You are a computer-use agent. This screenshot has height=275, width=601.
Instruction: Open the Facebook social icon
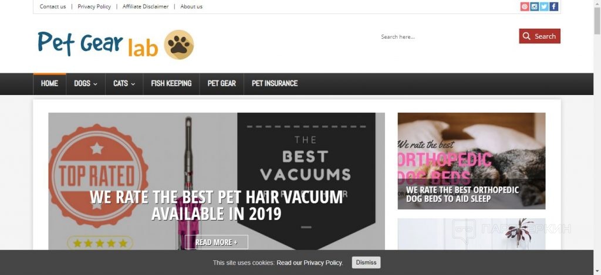(x=553, y=6)
